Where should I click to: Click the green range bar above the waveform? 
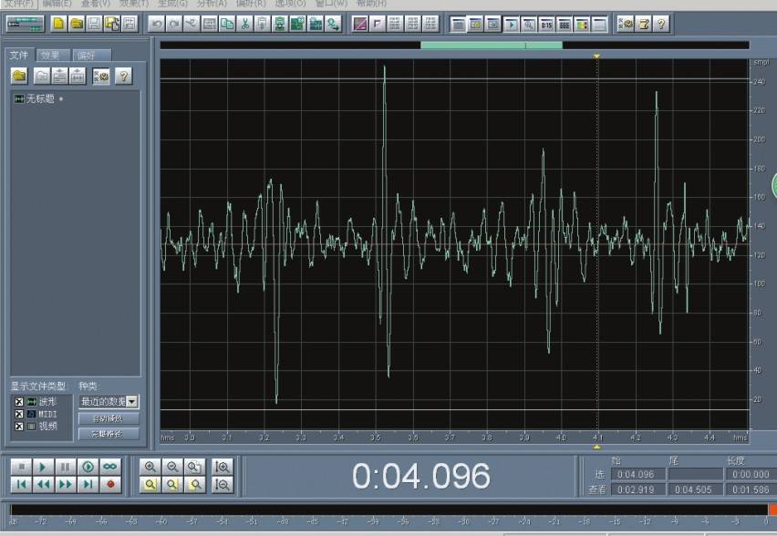click(491, 45)
